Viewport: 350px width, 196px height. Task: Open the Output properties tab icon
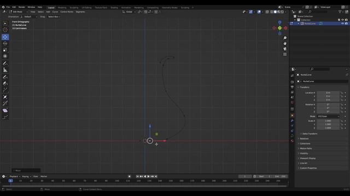point(292,87)
